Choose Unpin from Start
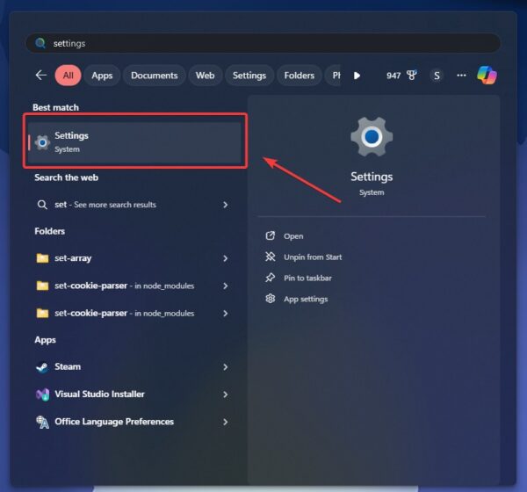This screenshot has width=527, height=492. [313, 257]
